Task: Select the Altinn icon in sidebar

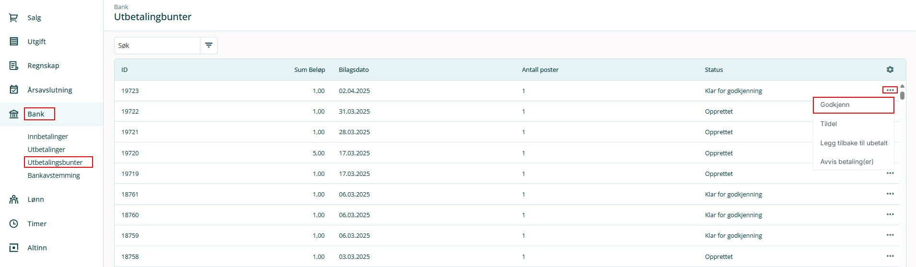Action: [13, 248]
